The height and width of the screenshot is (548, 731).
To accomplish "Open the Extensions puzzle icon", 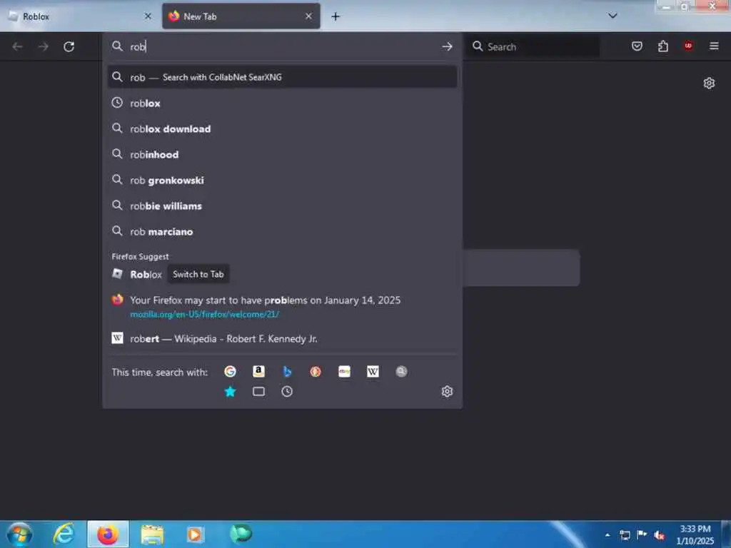I will tap(662, 46).
